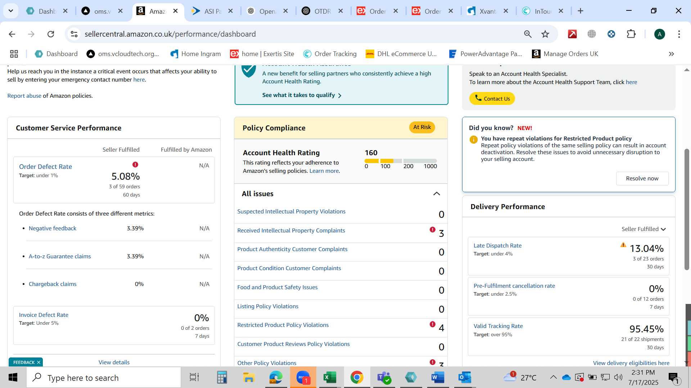Open Listing Policy Violations link
691x388 pixels.
[x=268, y=306]
